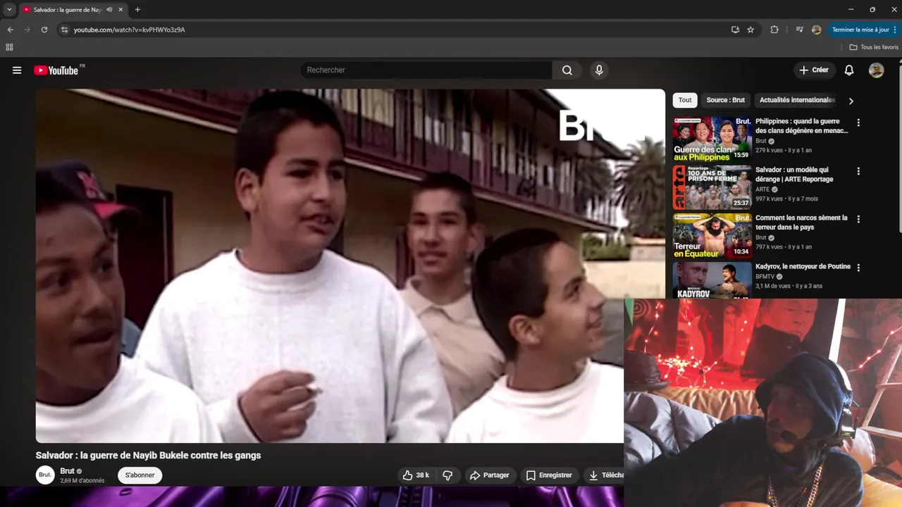Screen dimensions: 902x507
Task: Open the Brut channel avatar
Action: point(45,475)
